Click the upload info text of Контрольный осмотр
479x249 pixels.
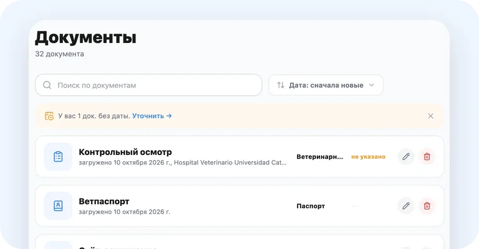(x=183, y=162)
